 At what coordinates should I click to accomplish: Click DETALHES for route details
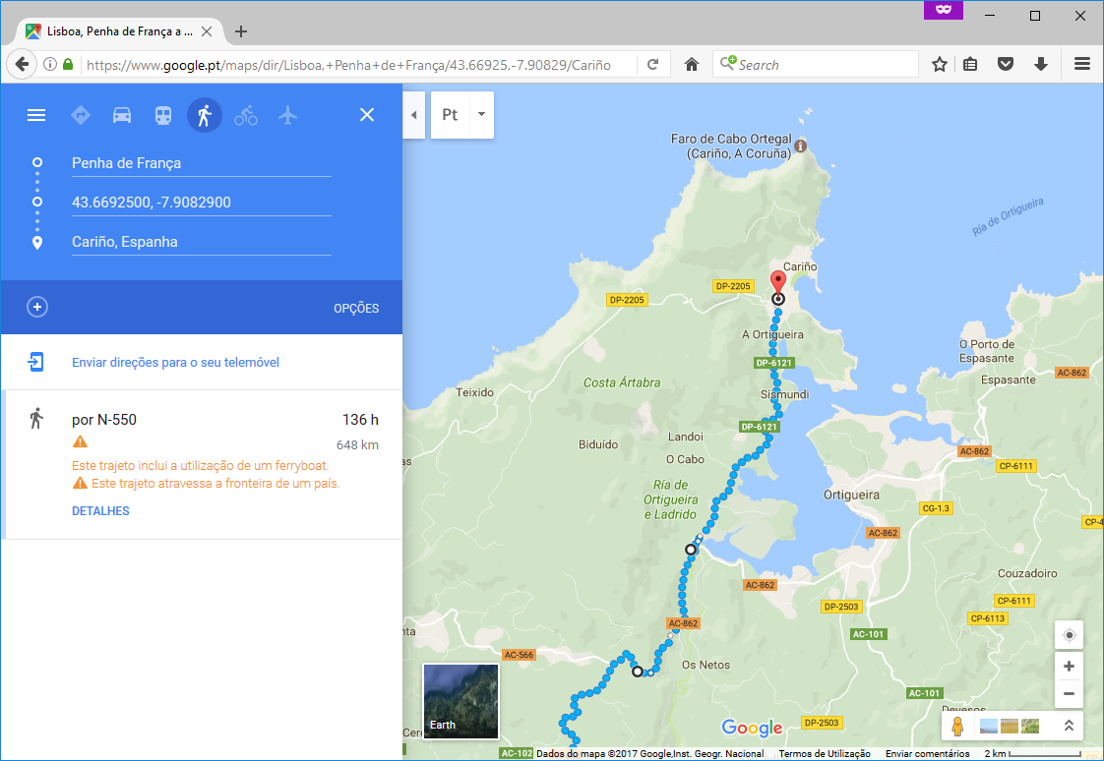(100, 511)
